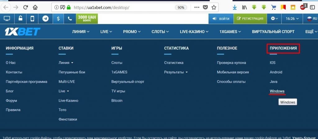The width and height of the screenshot is (318, 139).
Task: Click the 1XBET logo
Action: (x=22, y=32)
